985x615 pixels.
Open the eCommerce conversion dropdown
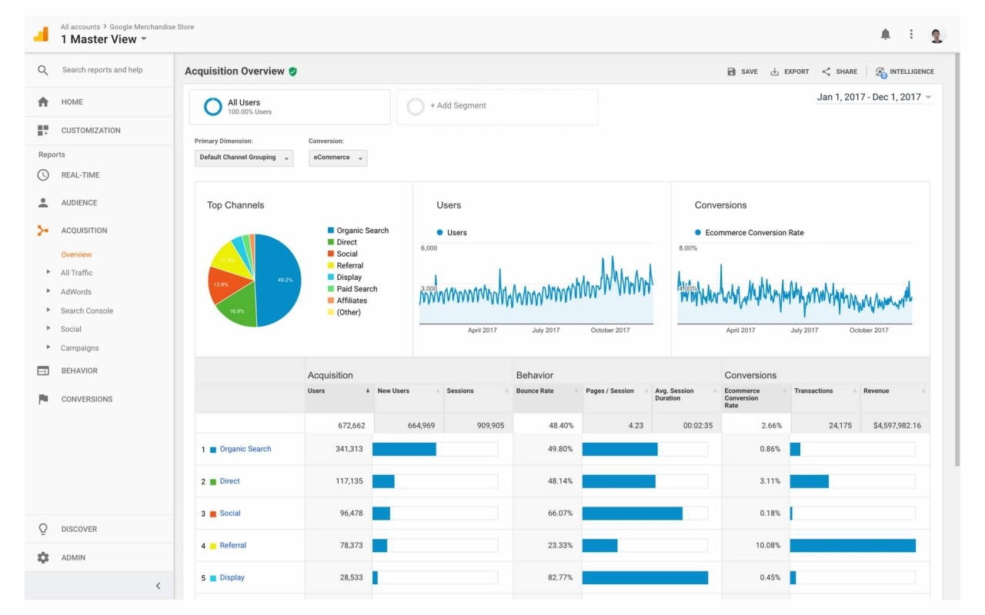coord(338,158)
